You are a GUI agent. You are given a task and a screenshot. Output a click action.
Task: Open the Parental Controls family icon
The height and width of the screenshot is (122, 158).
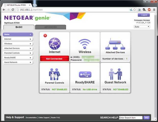tap(55, 74)
